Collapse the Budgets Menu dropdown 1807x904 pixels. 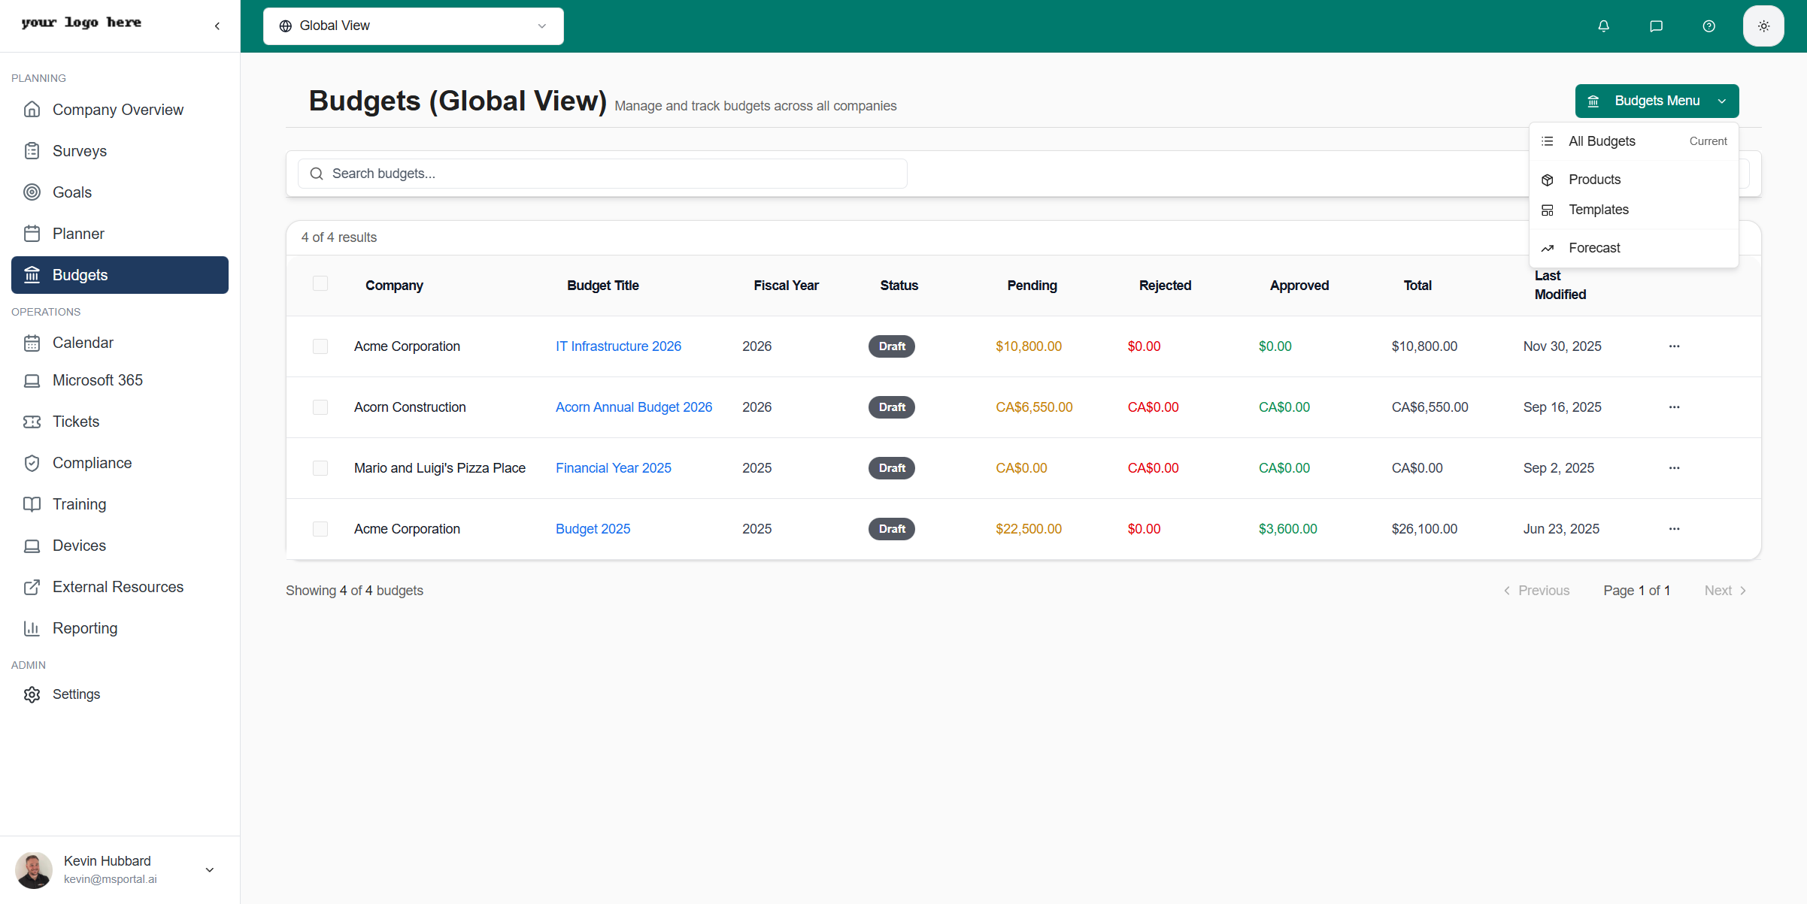click(x=1657, y=101)
